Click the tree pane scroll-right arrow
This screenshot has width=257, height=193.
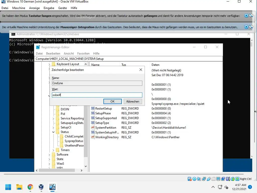click(82, 171)
